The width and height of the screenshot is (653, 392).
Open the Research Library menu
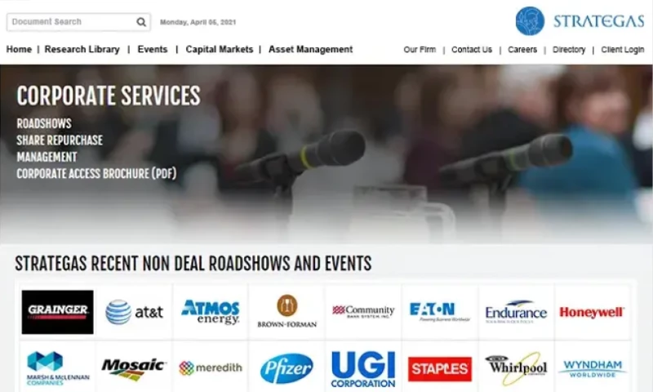click(x=82, y=50)
